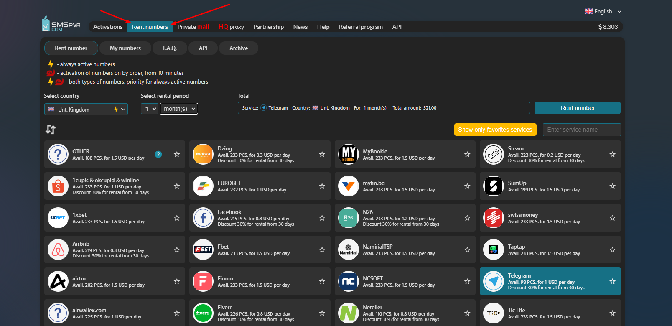Open the Partnership page
Viewport: 672px width, 326px height.
[269, 27]
